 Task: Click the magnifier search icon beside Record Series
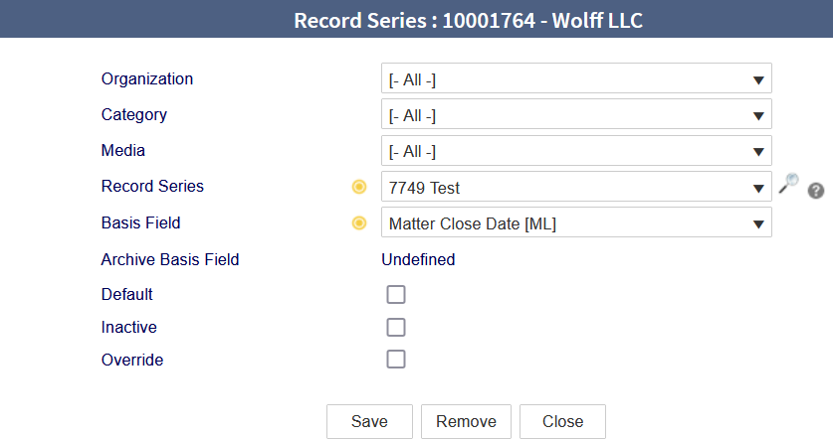[x=788, y=184]
